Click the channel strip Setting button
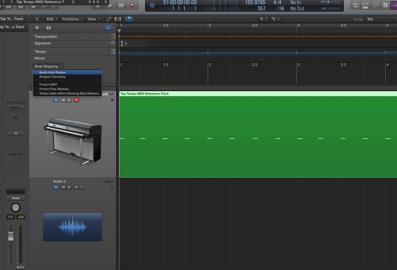The width and height of the screenshot is (397, 270). [x=16, y=107]
